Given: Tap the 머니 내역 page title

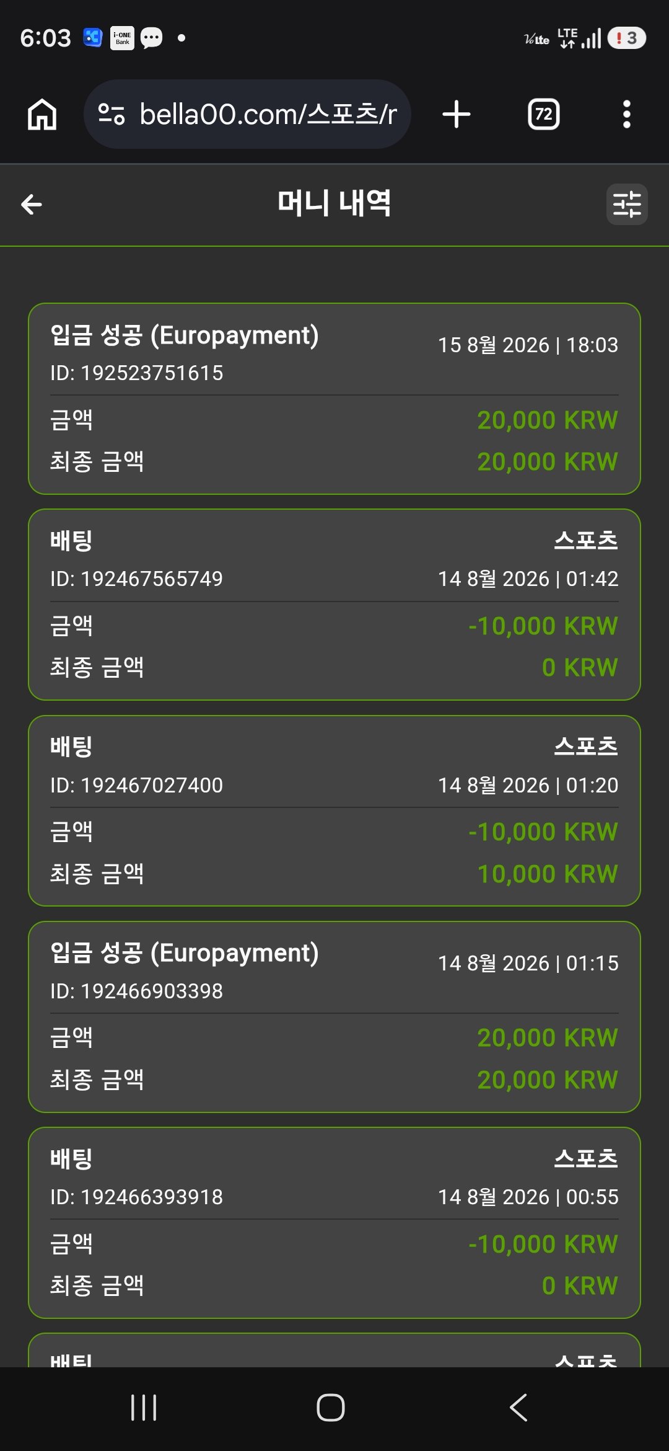Looking at the screenshot, I should click(x=334, y=203).
